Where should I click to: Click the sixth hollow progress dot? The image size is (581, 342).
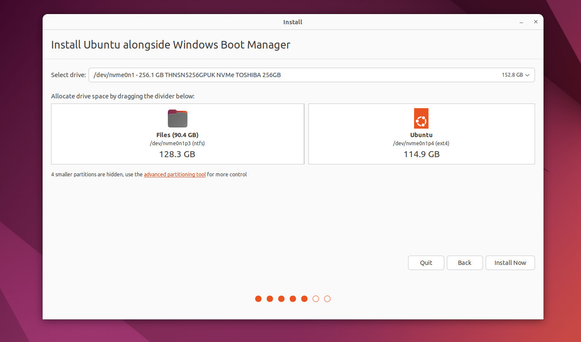316,299
